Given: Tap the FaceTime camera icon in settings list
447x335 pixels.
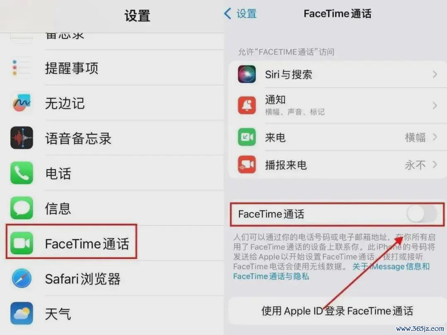Looking at the screenshot, I should click(x=22, y=243).
